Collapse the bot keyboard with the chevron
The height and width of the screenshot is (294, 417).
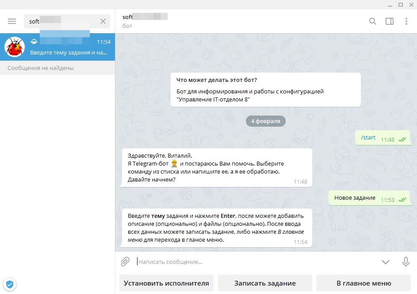coord(385,262)
